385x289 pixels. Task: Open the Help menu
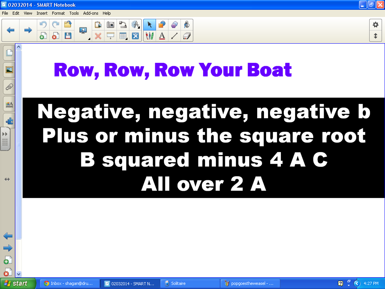click(106, 13)
